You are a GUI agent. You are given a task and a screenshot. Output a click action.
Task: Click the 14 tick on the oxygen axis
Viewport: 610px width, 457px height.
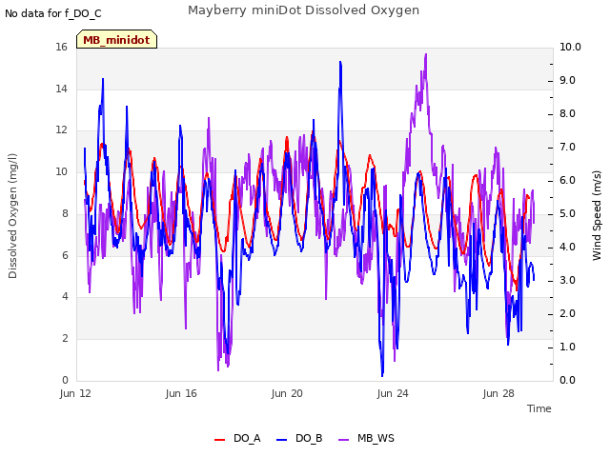pyautogui.click(x=61, y=89)
